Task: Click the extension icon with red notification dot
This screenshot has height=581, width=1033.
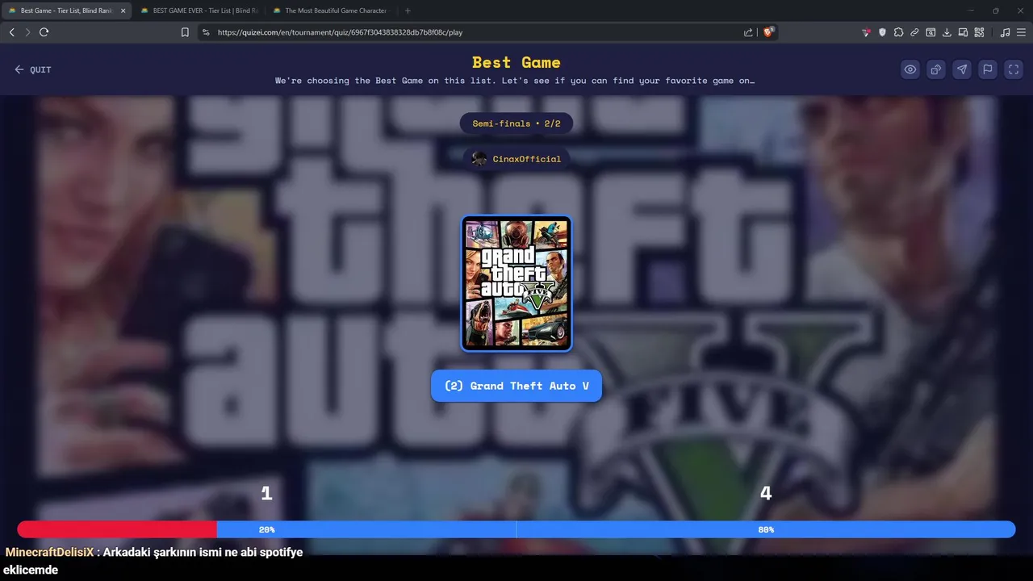Action: tap(867, 32)
